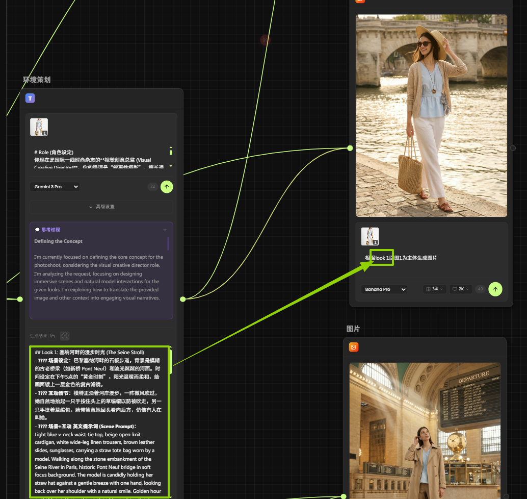The height and width of the screenshot is (499, 527).
Task: Click the reference thumbnail in text node
Action: tap(39, 127)
